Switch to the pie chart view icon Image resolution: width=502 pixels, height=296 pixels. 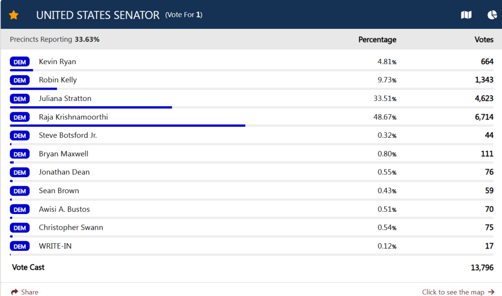[x=492, y=15]
